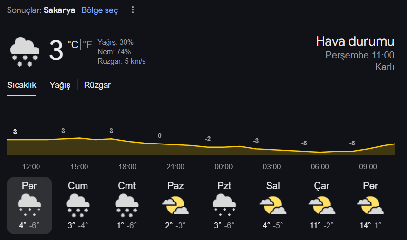Image resolution: width=407 pixels, height=240 pixels.
Task: Click the 15:00 time label on chart
Action: (x=79, y=166)
